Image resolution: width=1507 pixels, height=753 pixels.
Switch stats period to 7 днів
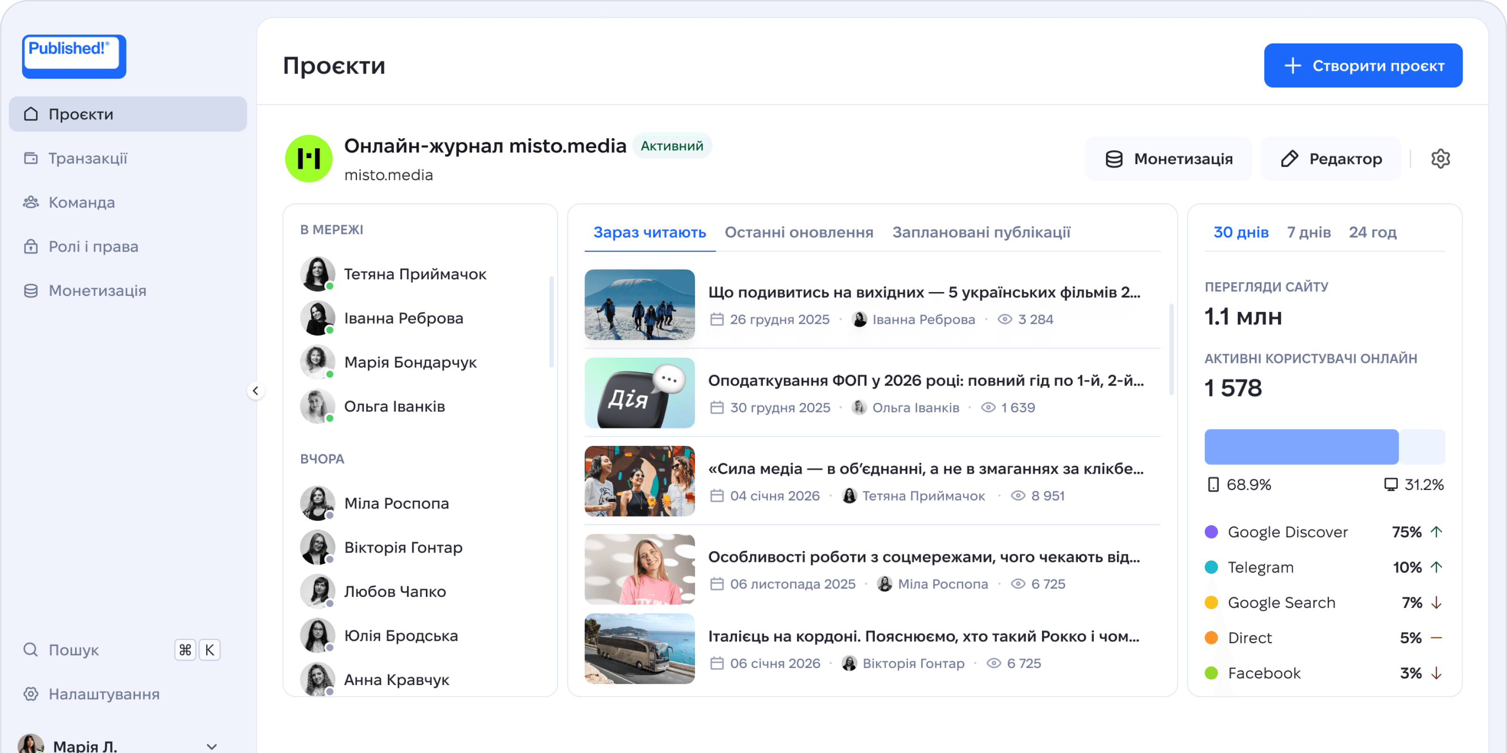[x=1309, y=232]
